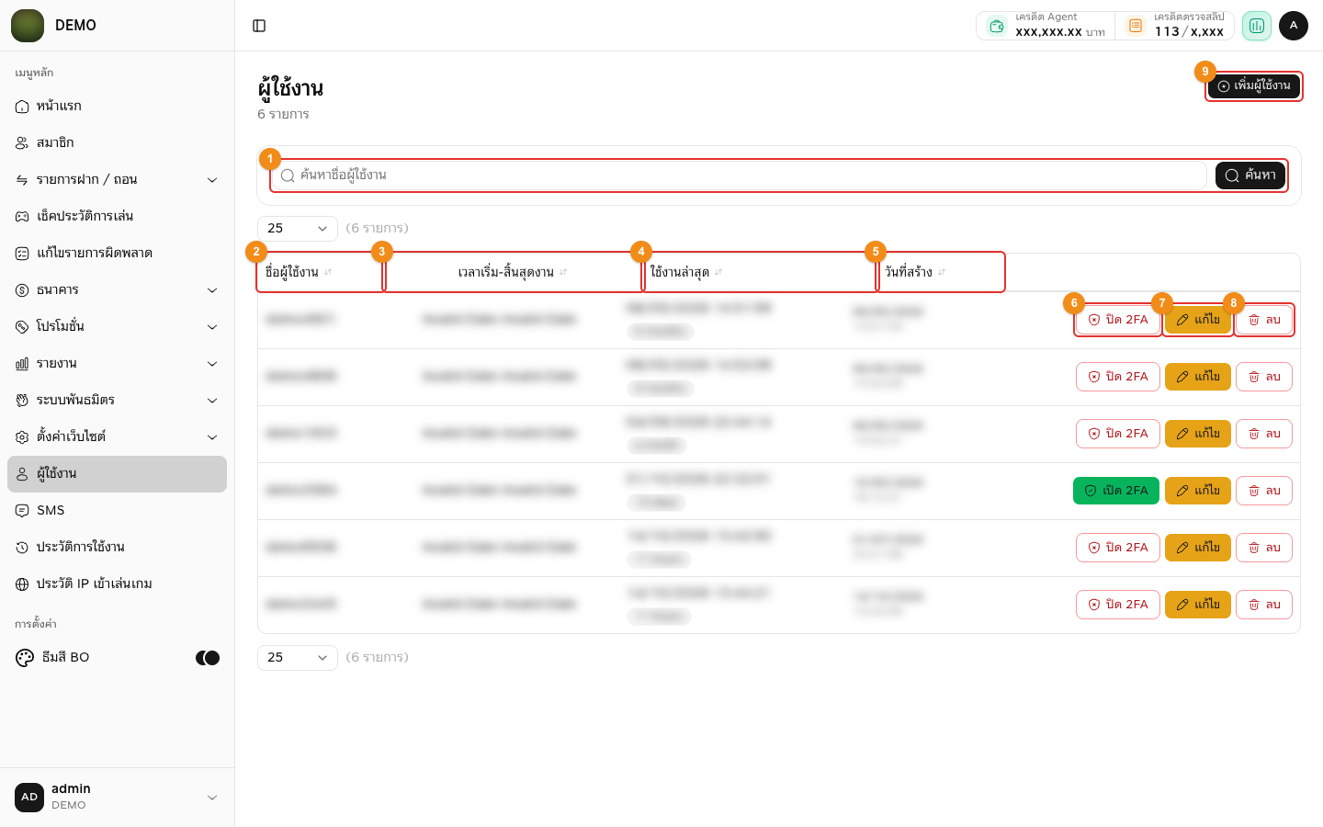Click the people icon beside สมาชิก
This screenshot has width=1323, height=827.
[x=22, y=143]
